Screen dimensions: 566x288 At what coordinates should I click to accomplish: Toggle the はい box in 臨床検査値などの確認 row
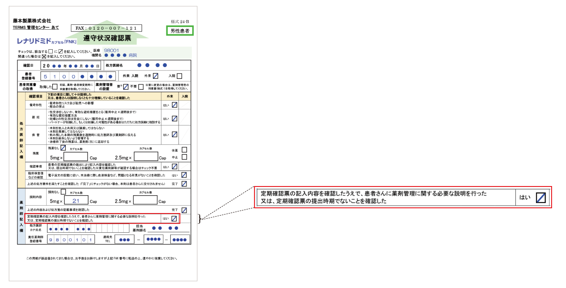[184, 175]
